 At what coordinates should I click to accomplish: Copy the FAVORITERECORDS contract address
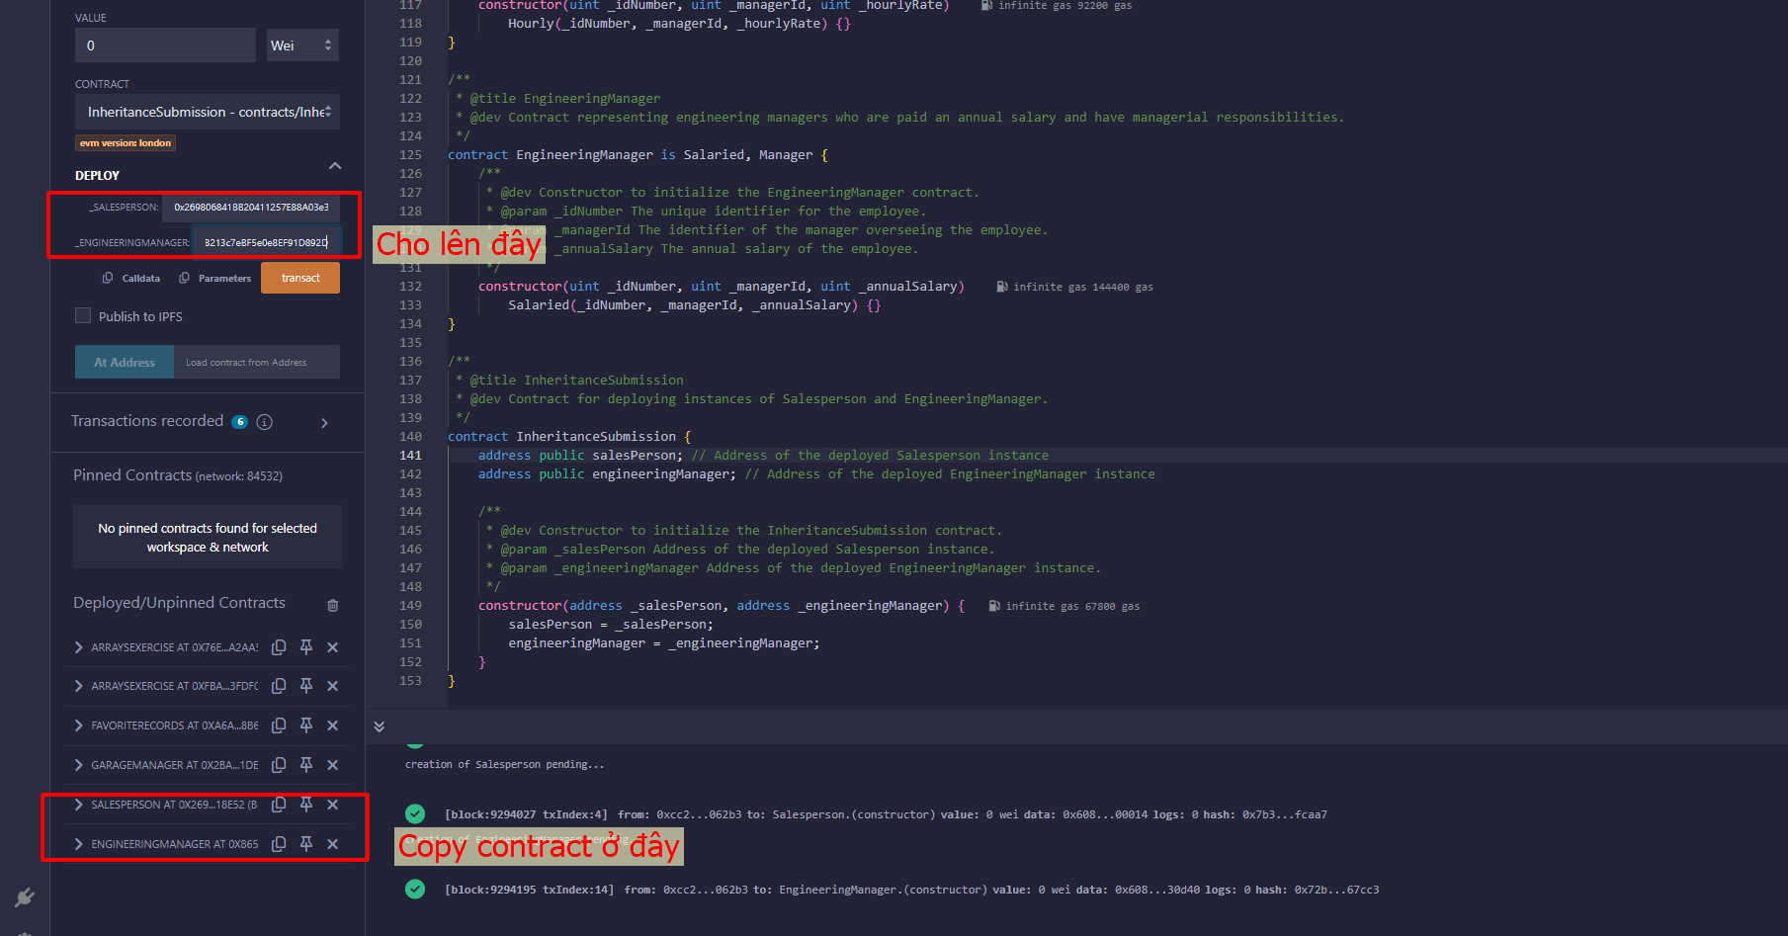pos(279,725)
